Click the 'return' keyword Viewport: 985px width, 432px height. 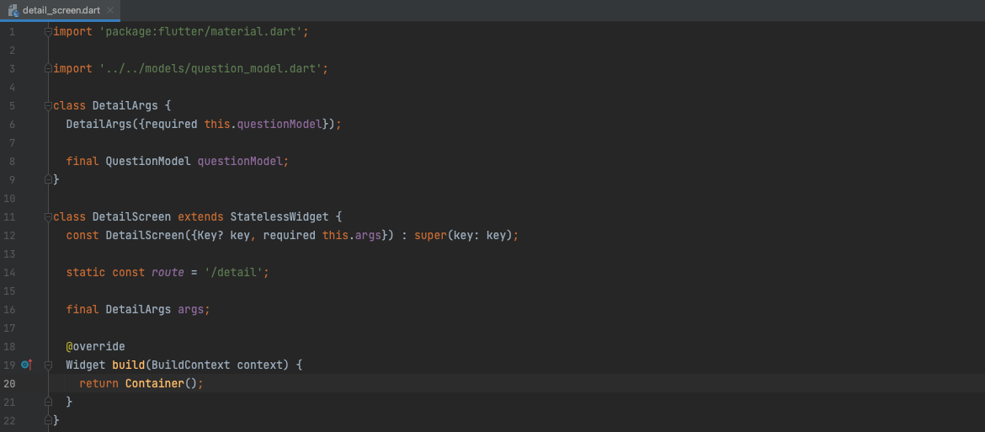pos(99,383)
